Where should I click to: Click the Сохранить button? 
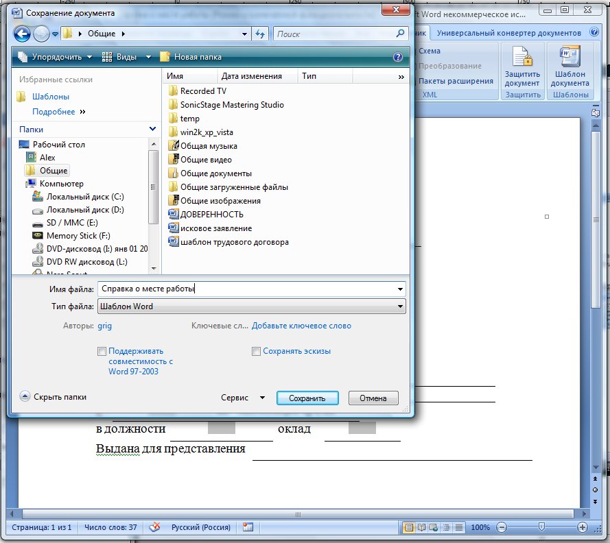(307, 398)
